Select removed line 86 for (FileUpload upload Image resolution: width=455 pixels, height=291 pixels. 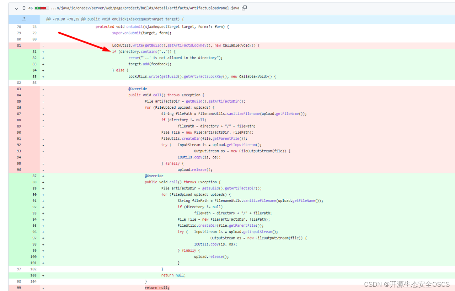click(180, 108)
